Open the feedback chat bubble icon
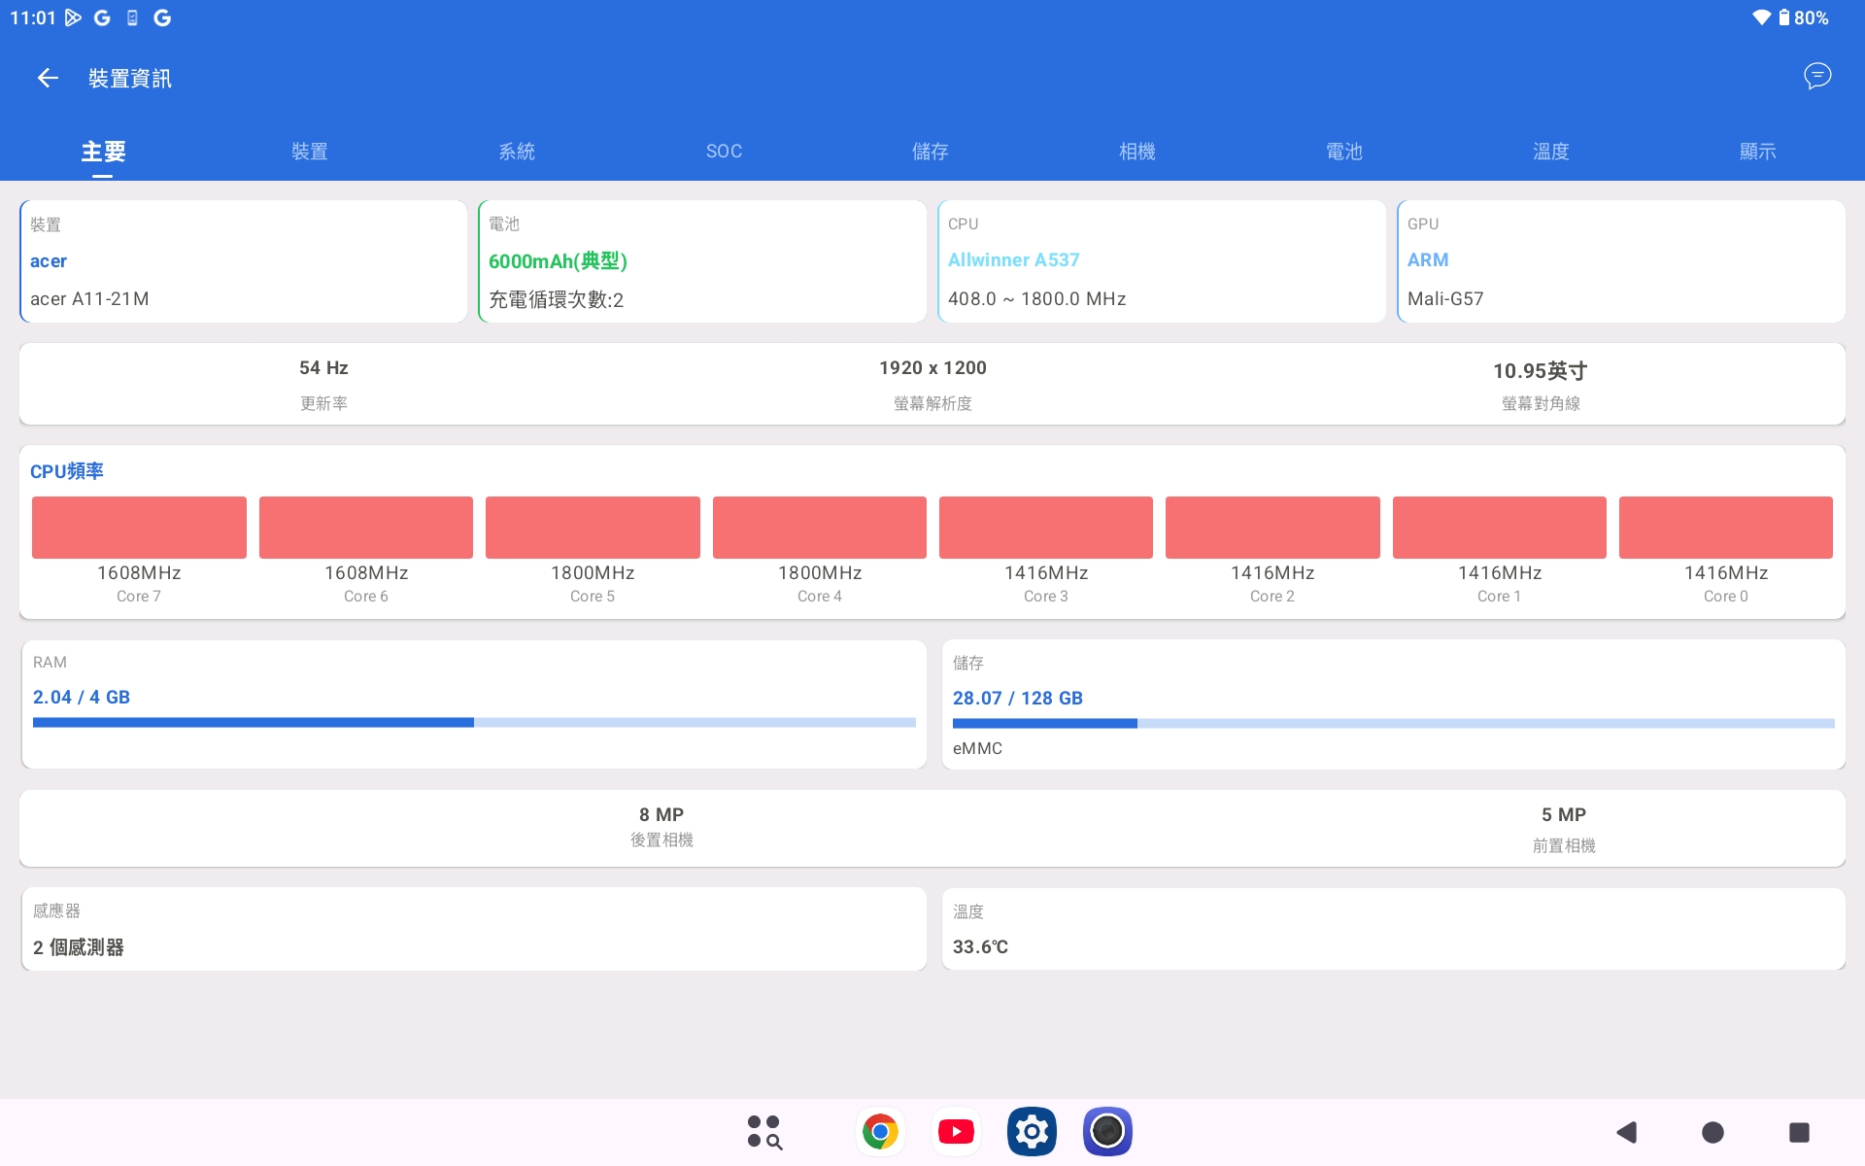This screenshot has width=1865, height=1166. 1816,76
